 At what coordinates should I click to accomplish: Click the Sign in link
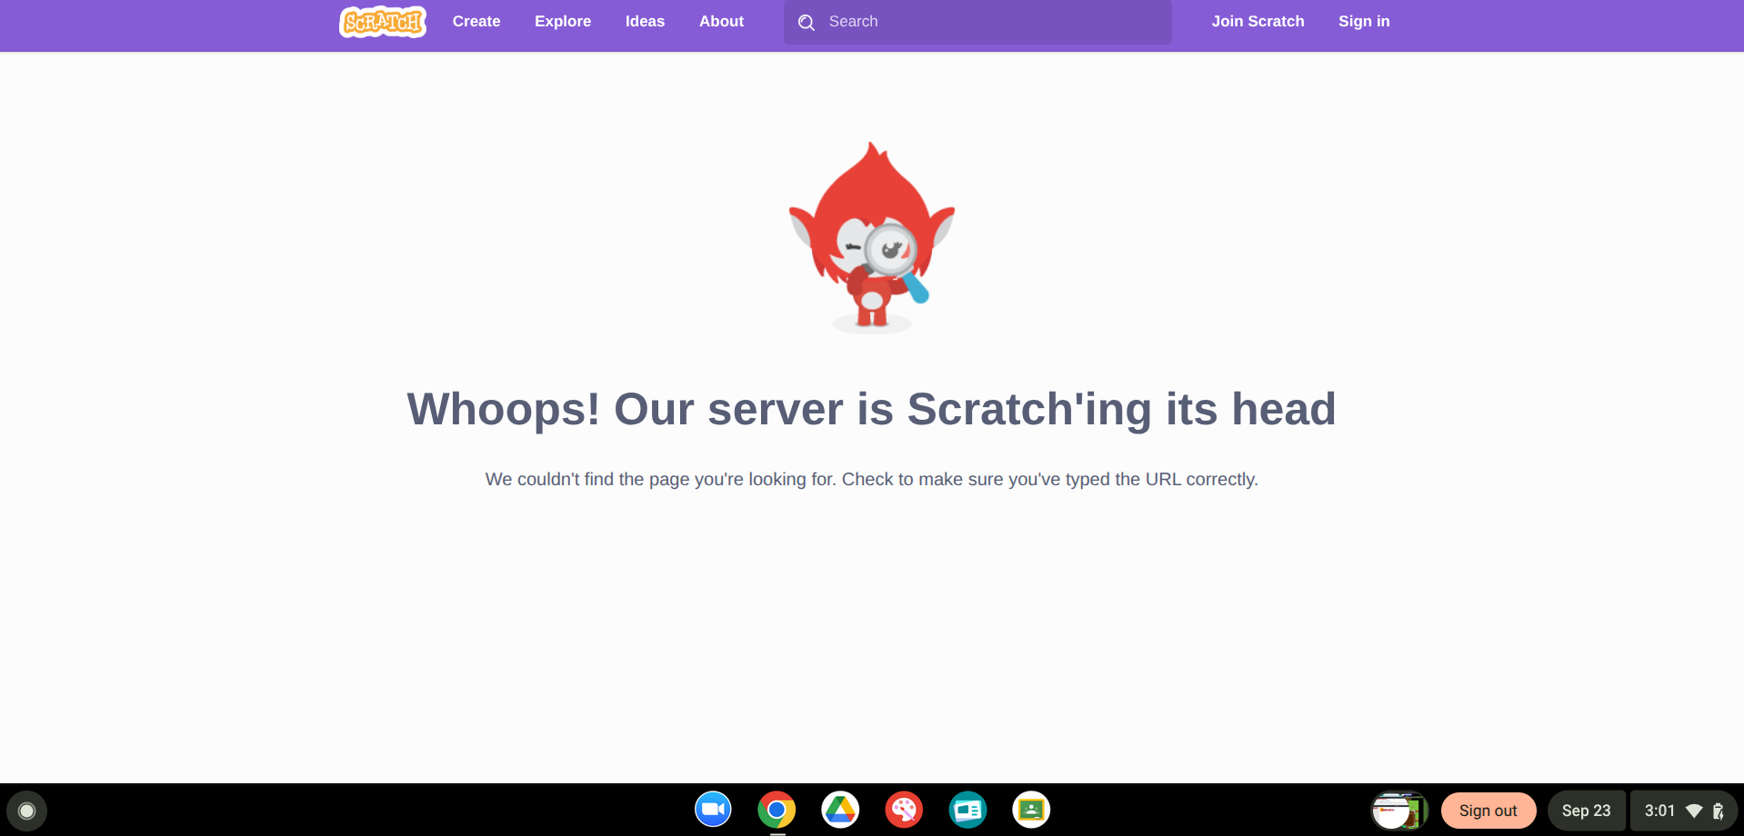[1364, 22]
